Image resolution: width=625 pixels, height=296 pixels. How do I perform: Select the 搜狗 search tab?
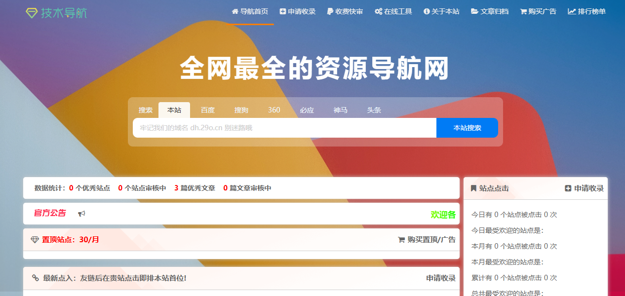point(241,110)
